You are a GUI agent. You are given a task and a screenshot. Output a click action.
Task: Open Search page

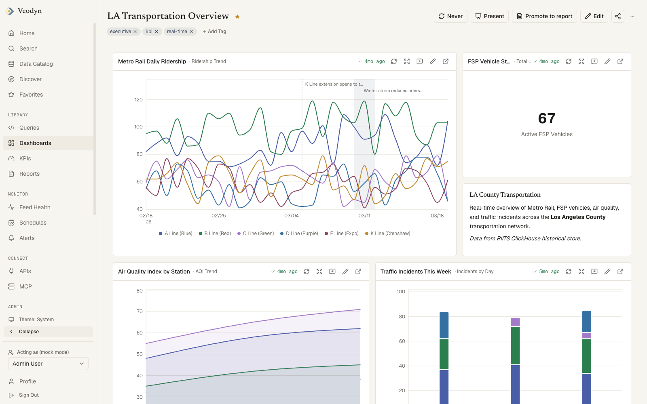point(48,48)
